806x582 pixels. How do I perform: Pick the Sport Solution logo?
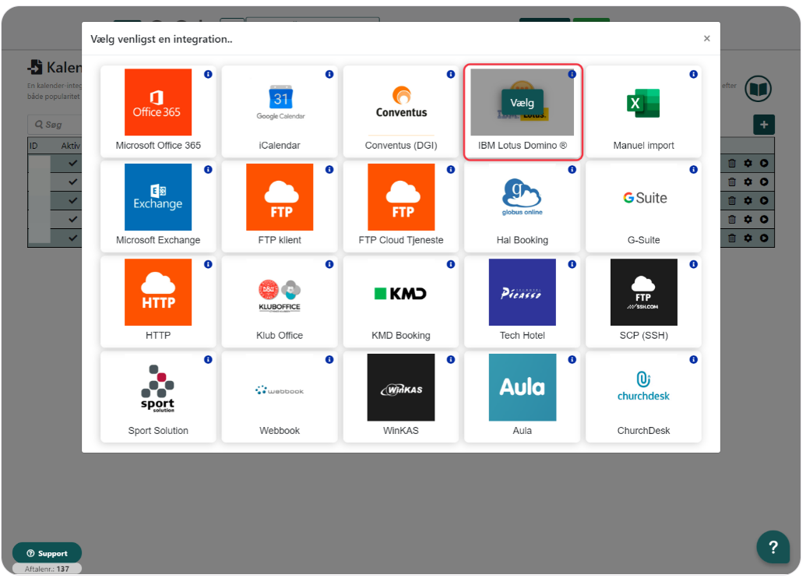[x=158, y=387]
